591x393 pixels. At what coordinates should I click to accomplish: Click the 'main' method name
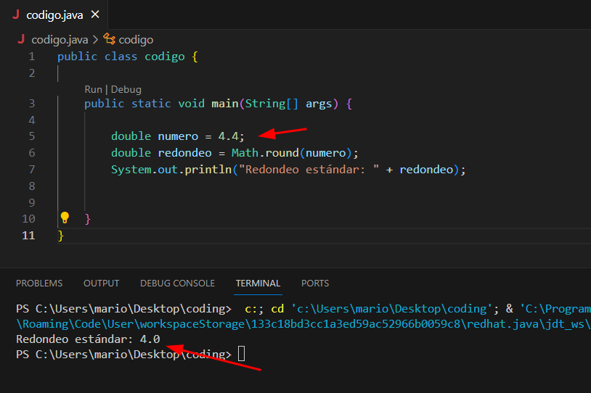click(224, 104)
